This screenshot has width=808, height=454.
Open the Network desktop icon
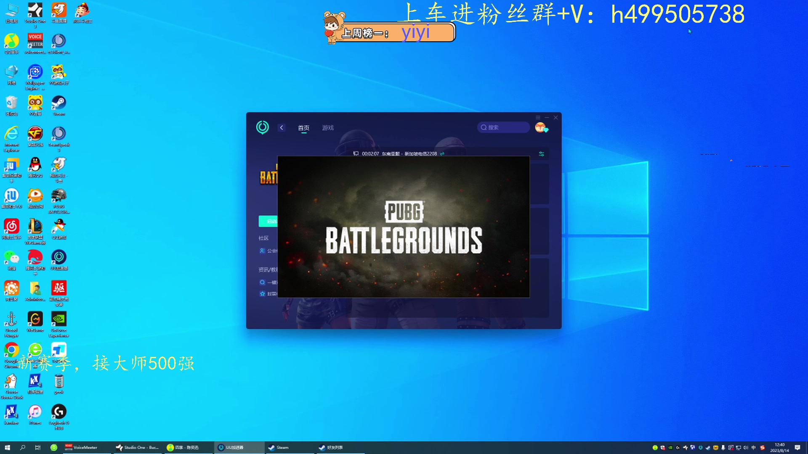coord(11,75)
